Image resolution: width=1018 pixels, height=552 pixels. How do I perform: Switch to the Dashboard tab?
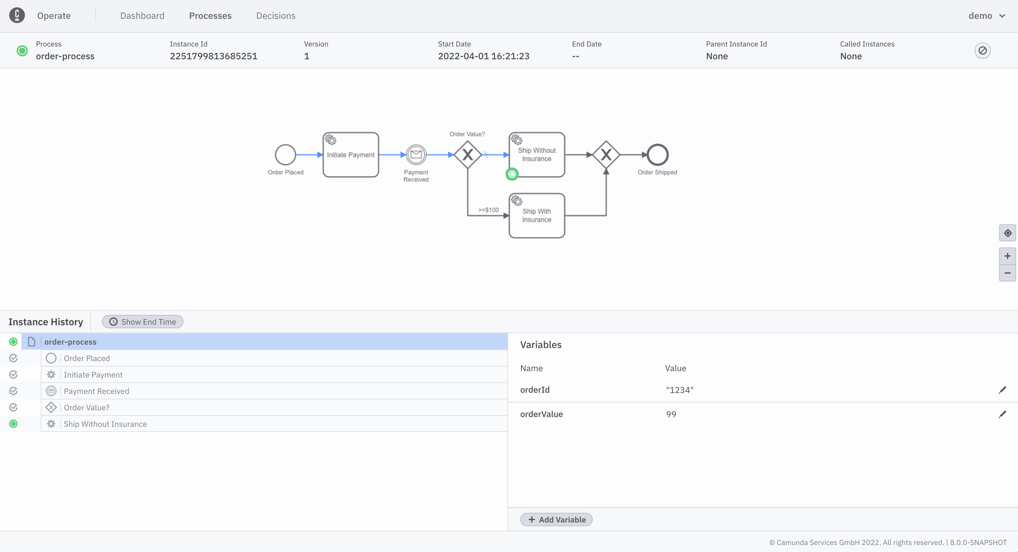coord(142,16)
